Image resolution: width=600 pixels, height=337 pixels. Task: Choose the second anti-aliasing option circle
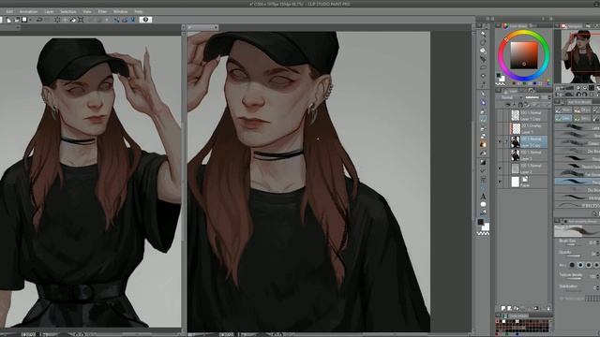click(580, 265)
